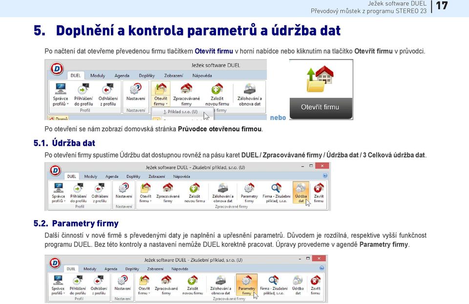
Task: Select the DUEL tab in the top ribbon
Action: click(x=75, y=76)
